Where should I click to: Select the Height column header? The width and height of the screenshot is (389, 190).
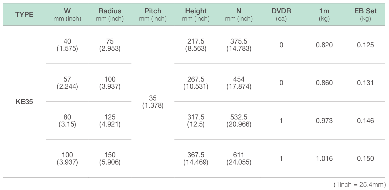point(196,15)
